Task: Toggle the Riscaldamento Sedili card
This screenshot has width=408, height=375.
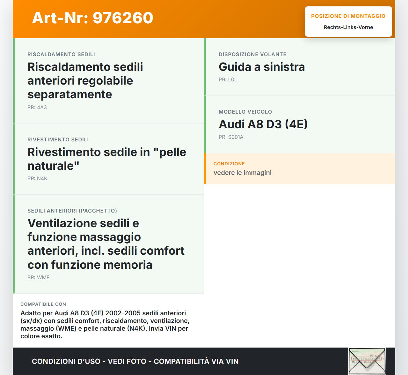Action: 108,80
